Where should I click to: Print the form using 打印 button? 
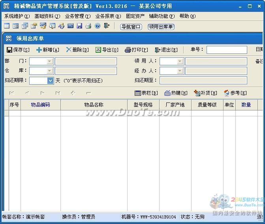[x=136, y=50]
